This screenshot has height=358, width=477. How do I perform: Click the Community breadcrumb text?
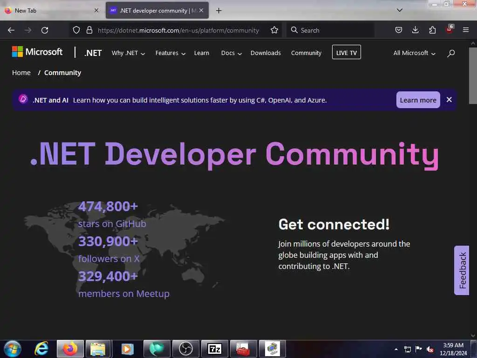point(63,73)
